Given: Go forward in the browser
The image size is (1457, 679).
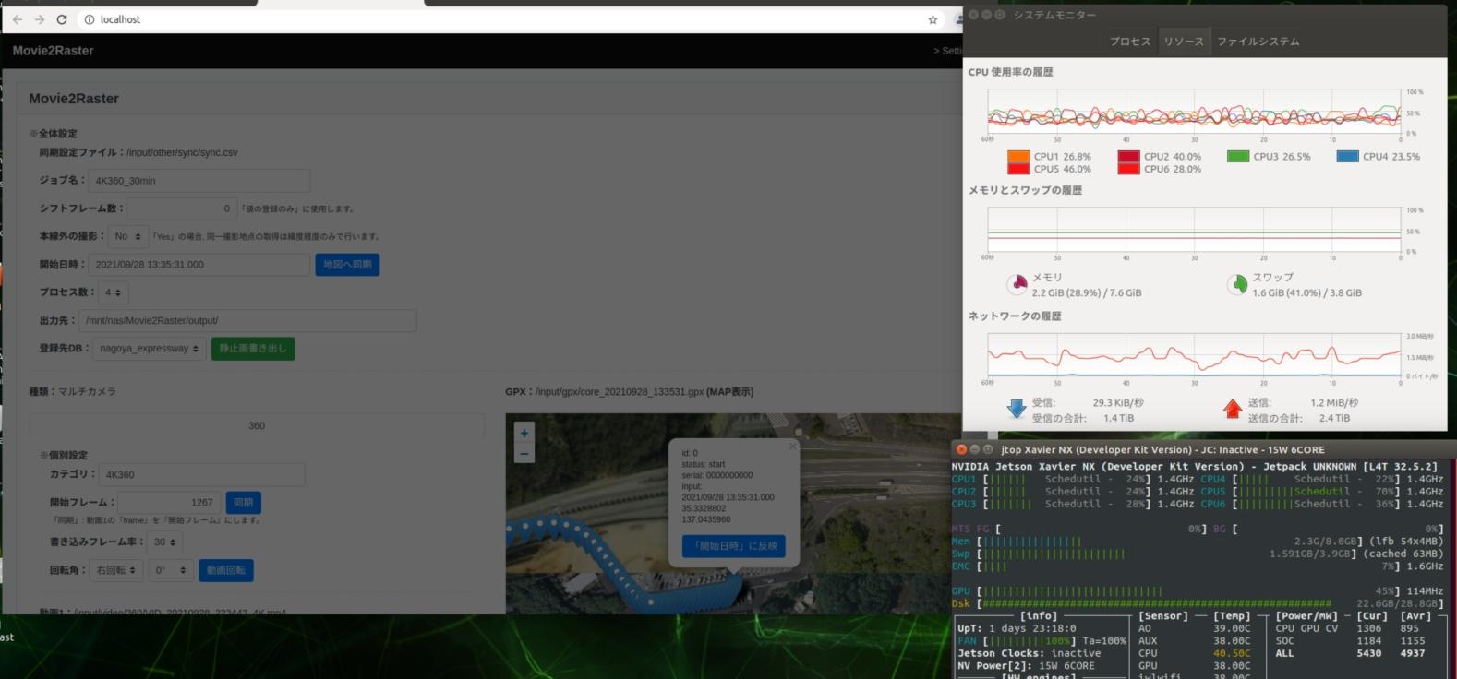Looking at the screenshot, I should tap(40, 19).
